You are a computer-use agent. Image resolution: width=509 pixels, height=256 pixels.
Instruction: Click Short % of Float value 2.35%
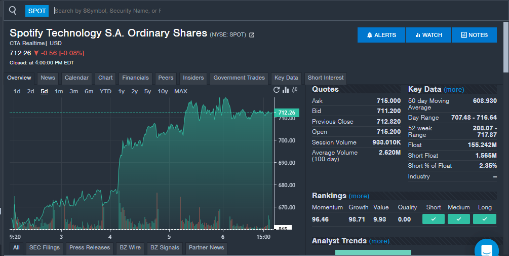pos(488,166)
